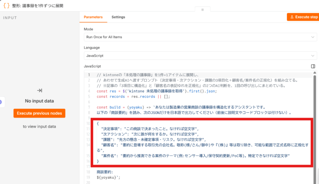Toggle the code editor side panel icon
Screen dimensions: 319x184
point(313,66)
